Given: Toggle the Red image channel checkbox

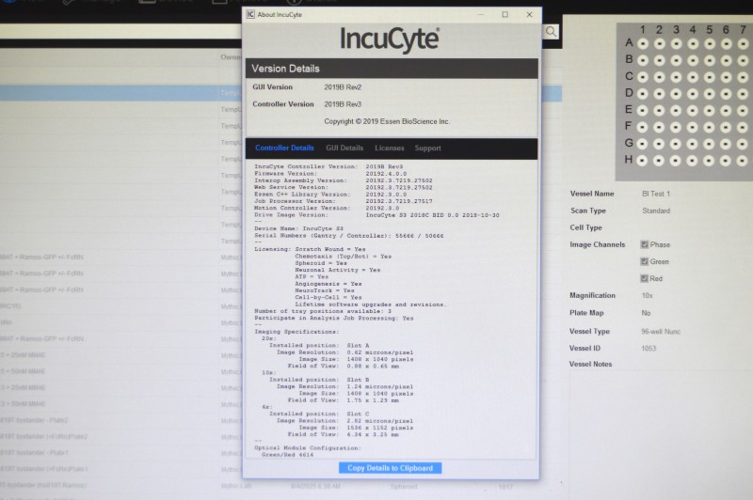Looking at the screenshot, I should (x=645, y=278).
